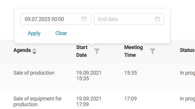
Task: Open the Start Date column filter
Action: [x=97, y=51]
